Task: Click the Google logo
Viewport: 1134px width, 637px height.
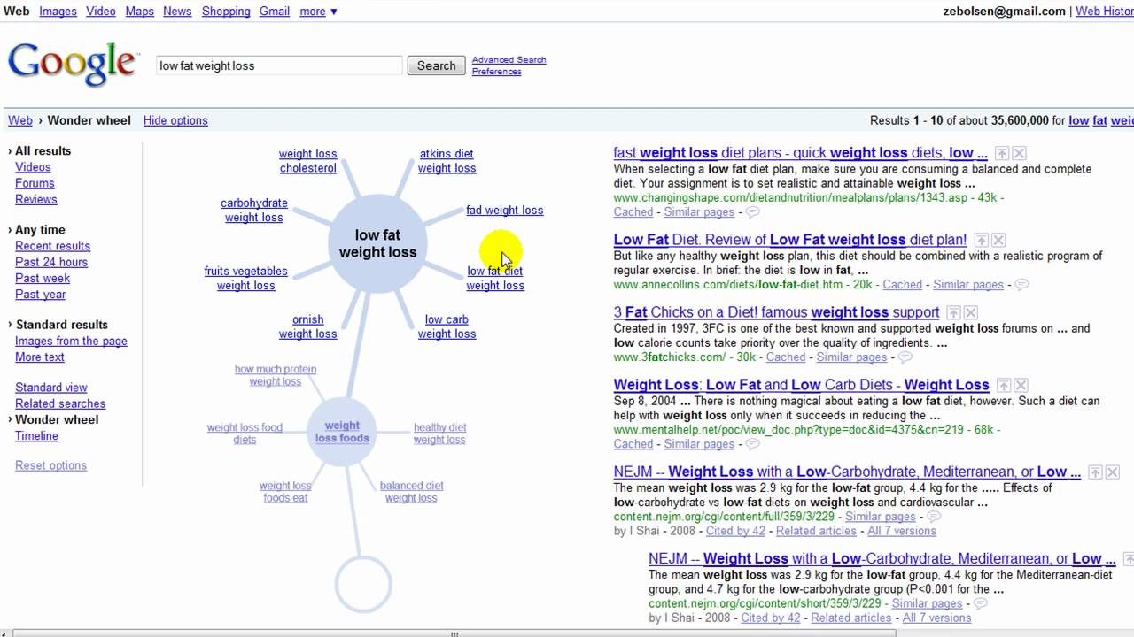Action: [73, 65]
